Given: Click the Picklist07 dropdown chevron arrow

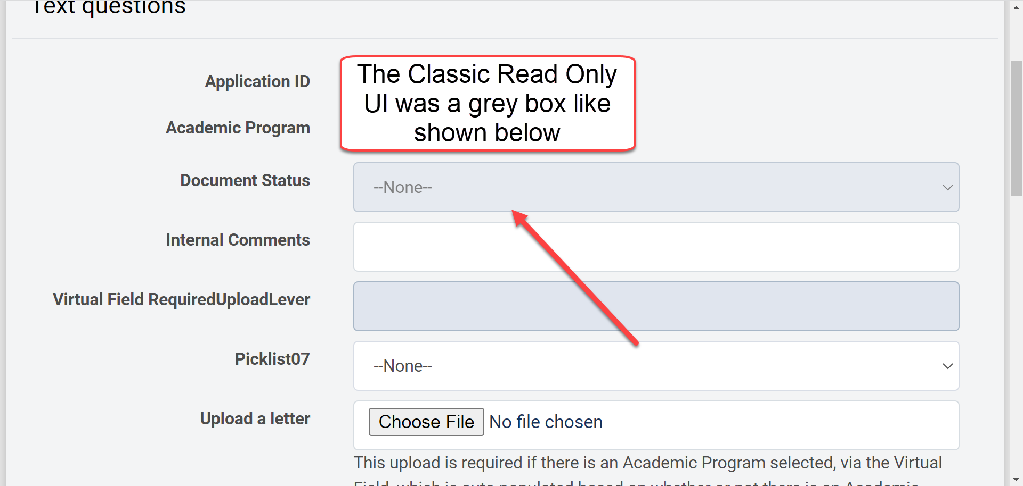Looking at the screenshot, I should [x=947, y=366].
